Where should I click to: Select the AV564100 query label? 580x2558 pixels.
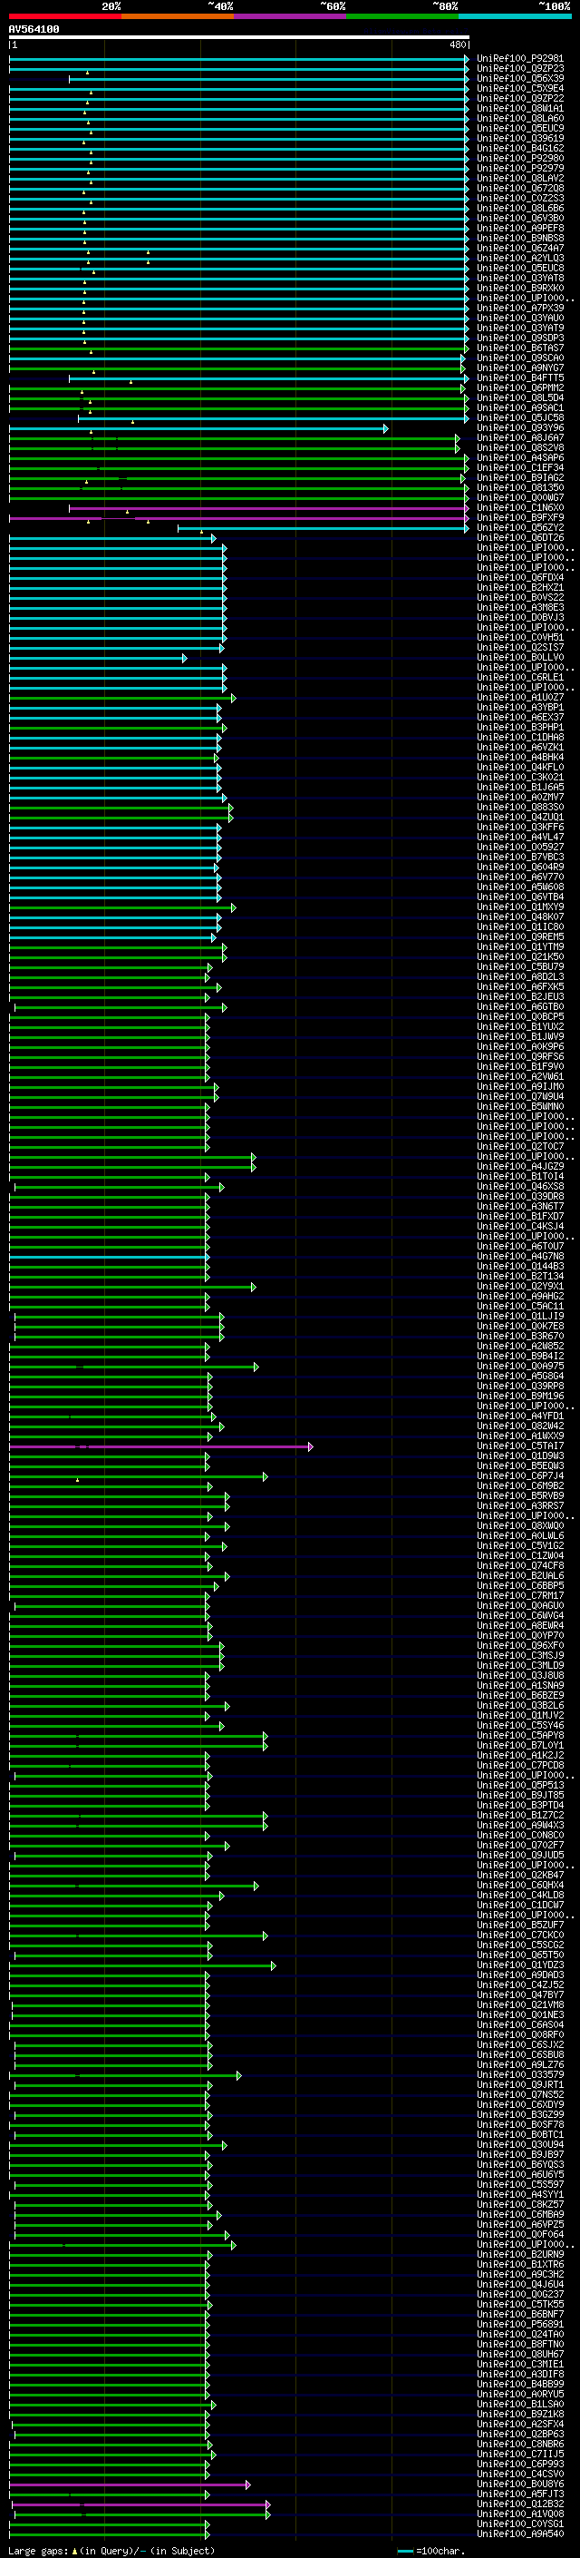34,30
